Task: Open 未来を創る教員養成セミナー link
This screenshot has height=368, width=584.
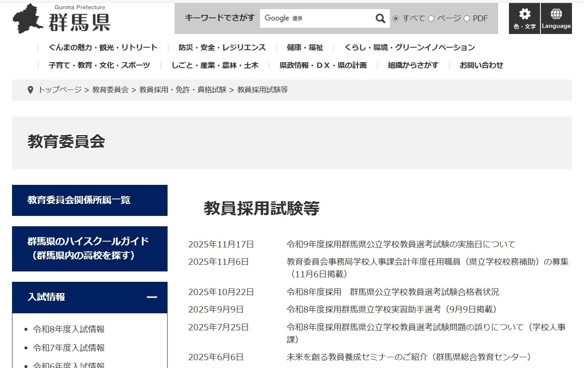Action: tap(410, 357)
